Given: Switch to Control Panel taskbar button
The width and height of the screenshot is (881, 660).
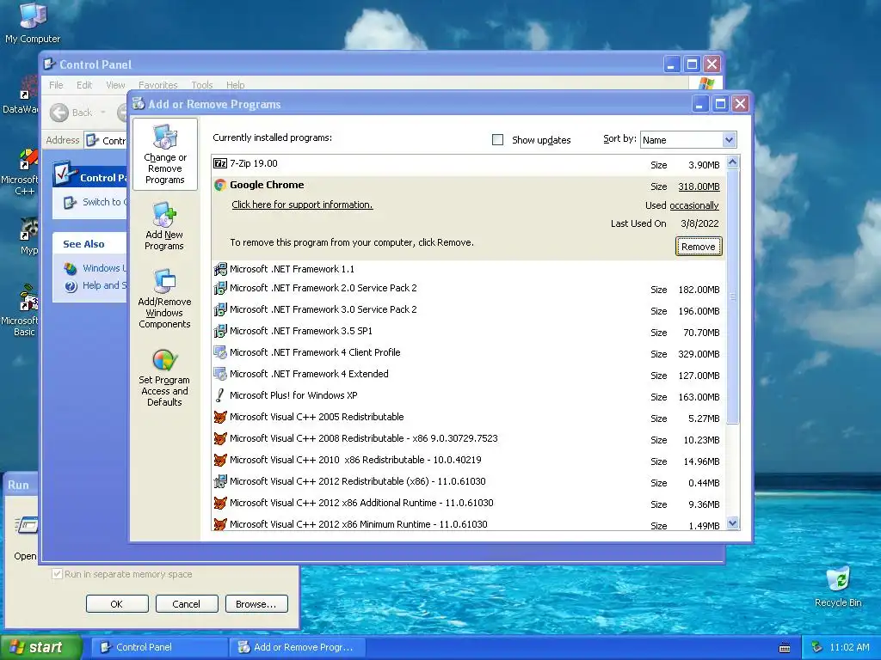Looking at the screenshot, I should click(159, 647).
